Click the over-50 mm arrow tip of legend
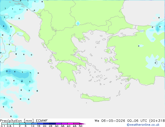The height and width of the screenshot is (127, 165). tap(82, 124)
